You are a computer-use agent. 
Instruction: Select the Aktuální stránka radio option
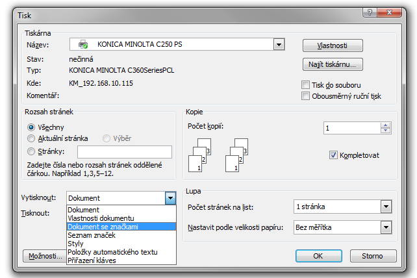tap(31, 138)
